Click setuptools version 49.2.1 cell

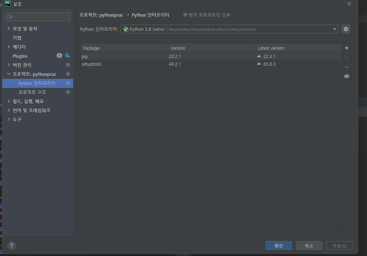pos(175,64)
